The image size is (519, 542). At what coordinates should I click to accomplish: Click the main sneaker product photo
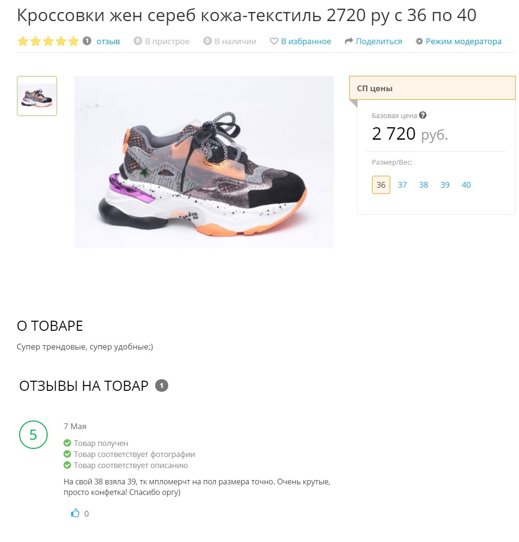click(x=204, y=162)
